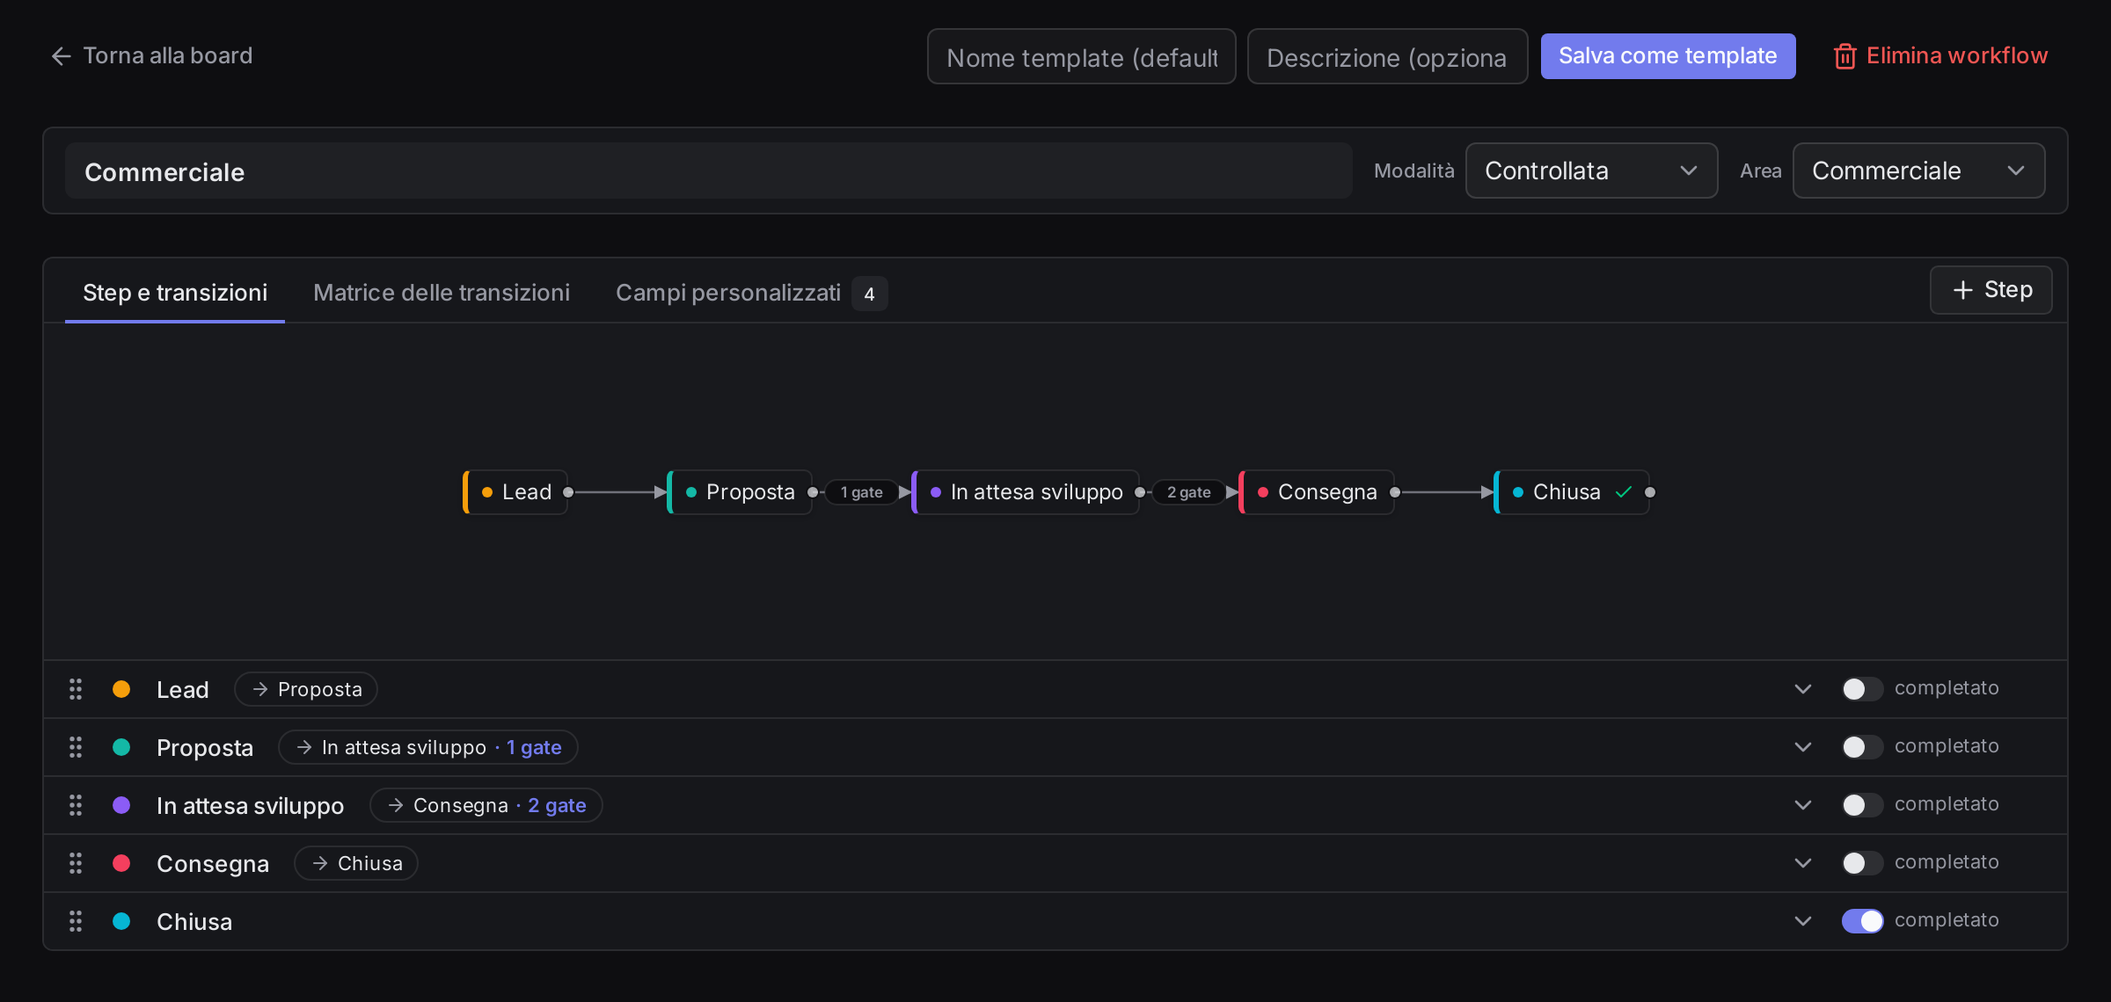Click the drag handle of the Chiusa row
The image size is (2111, 1002).
[76, 921]
